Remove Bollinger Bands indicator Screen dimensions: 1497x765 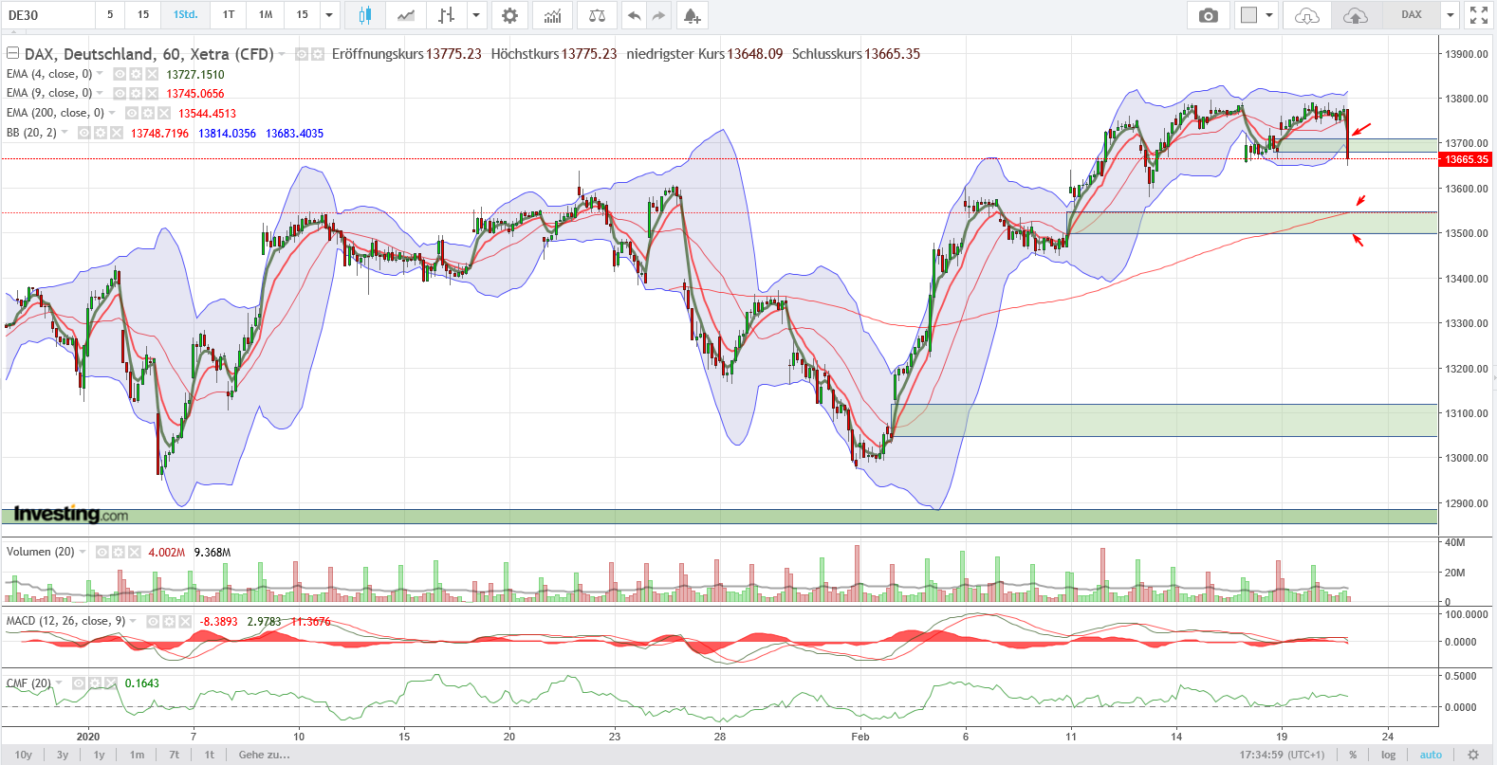tap(117, 133)
